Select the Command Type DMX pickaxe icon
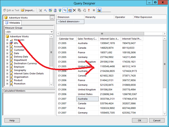This screenshot has width=169, height=127. tap(45, 10)
